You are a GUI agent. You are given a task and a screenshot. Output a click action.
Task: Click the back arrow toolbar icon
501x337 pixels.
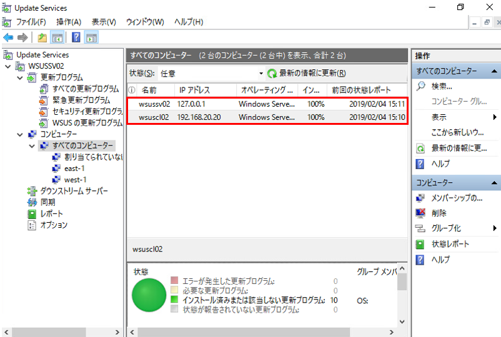tap(8, 37)
